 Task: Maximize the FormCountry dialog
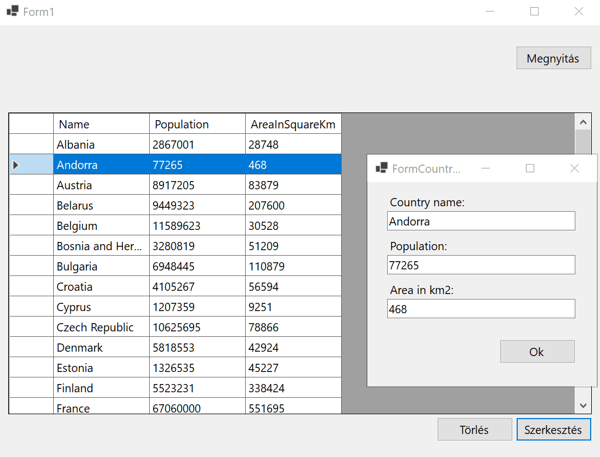pos(530,168)
